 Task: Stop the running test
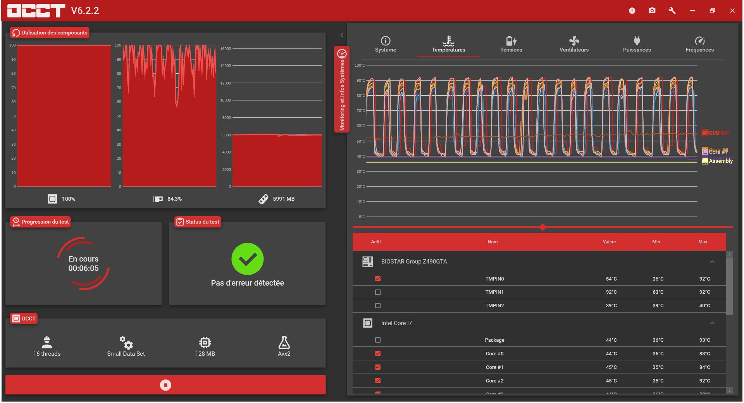coord(165,385)
